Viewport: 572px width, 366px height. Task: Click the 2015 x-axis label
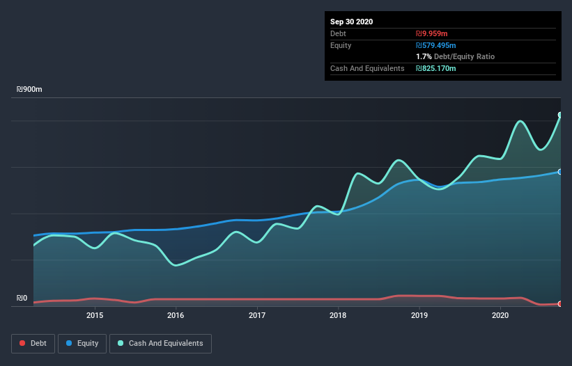click(x=95, y=315)
